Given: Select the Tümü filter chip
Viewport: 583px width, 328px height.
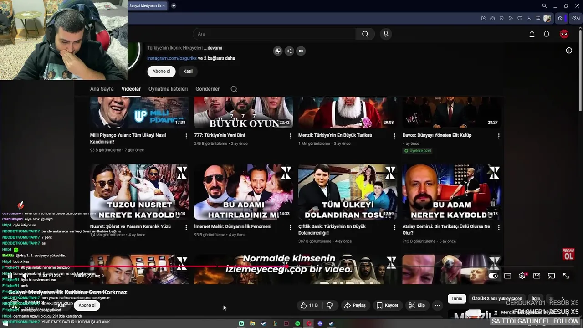Looking at the screenshot, I should pos(457,299).
